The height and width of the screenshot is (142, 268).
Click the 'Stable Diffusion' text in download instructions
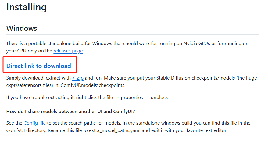(173, 78)
